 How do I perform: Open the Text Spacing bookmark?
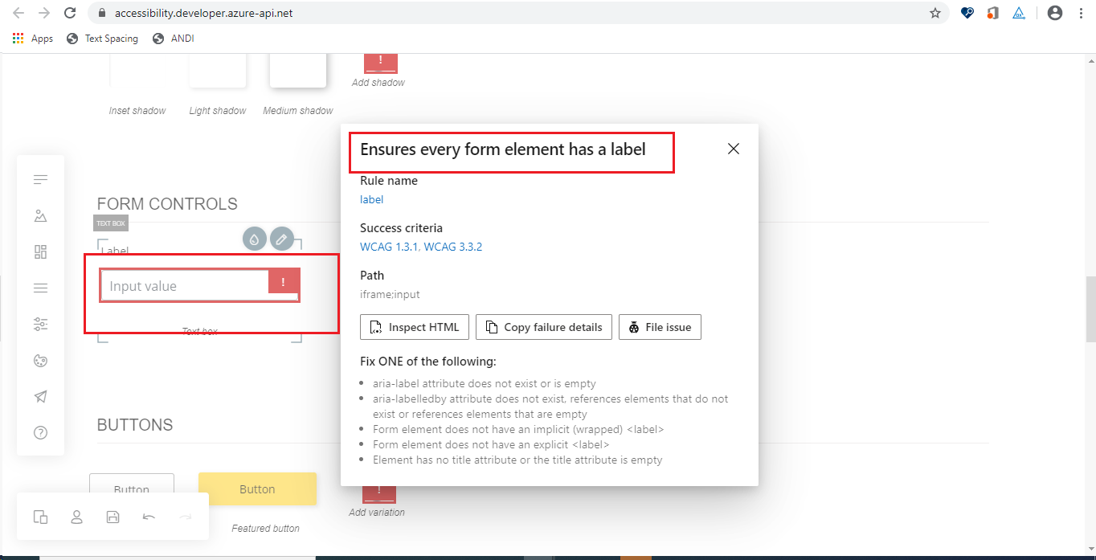[x=102, y=38]
